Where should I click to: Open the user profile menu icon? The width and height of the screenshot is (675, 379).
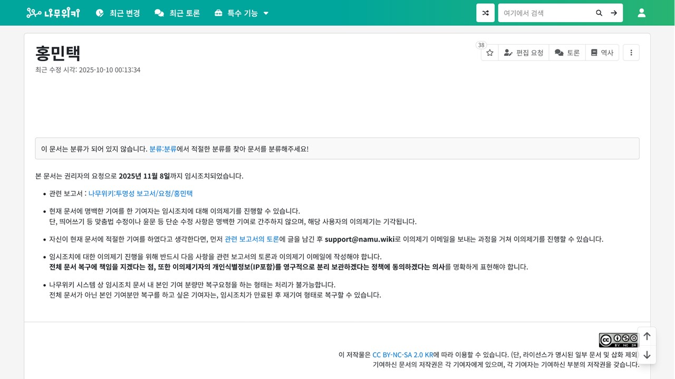click(x=641, y=13)
